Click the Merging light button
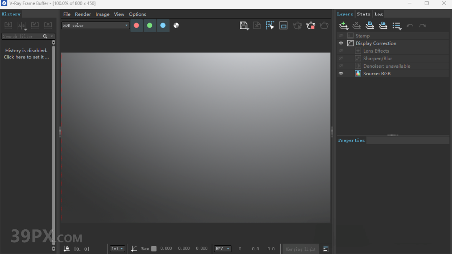Viewport: 452px width, 254px height. click(300, 249)
